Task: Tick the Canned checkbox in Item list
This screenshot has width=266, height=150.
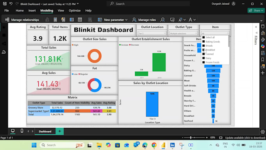Action: [x=203, y=54]
